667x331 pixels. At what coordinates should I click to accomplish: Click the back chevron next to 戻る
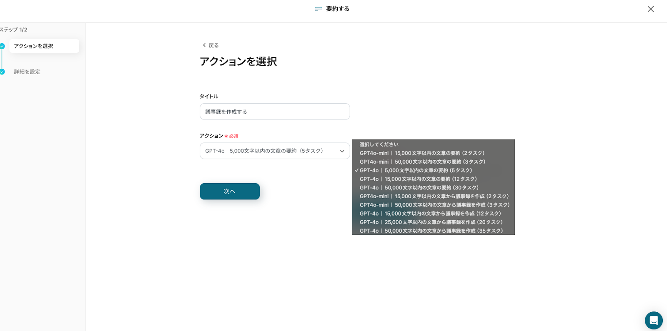[204, 45]
